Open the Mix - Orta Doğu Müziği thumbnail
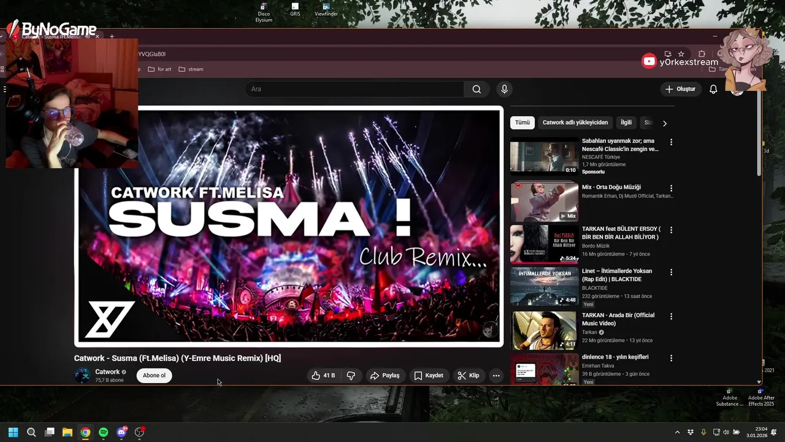The image size is (785, 442). coord(544,201)
